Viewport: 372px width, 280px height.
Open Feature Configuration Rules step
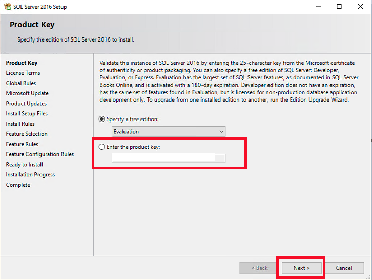[x=40, y=154]
